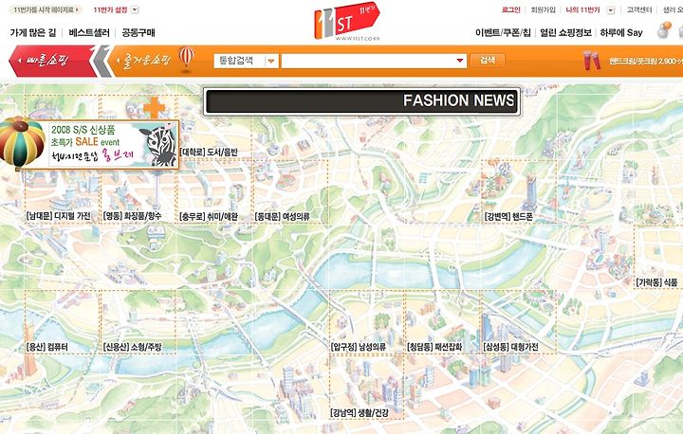Screen dimensions: 683x434
Task: Click the orange plus icon on the map
Action: 155,107
